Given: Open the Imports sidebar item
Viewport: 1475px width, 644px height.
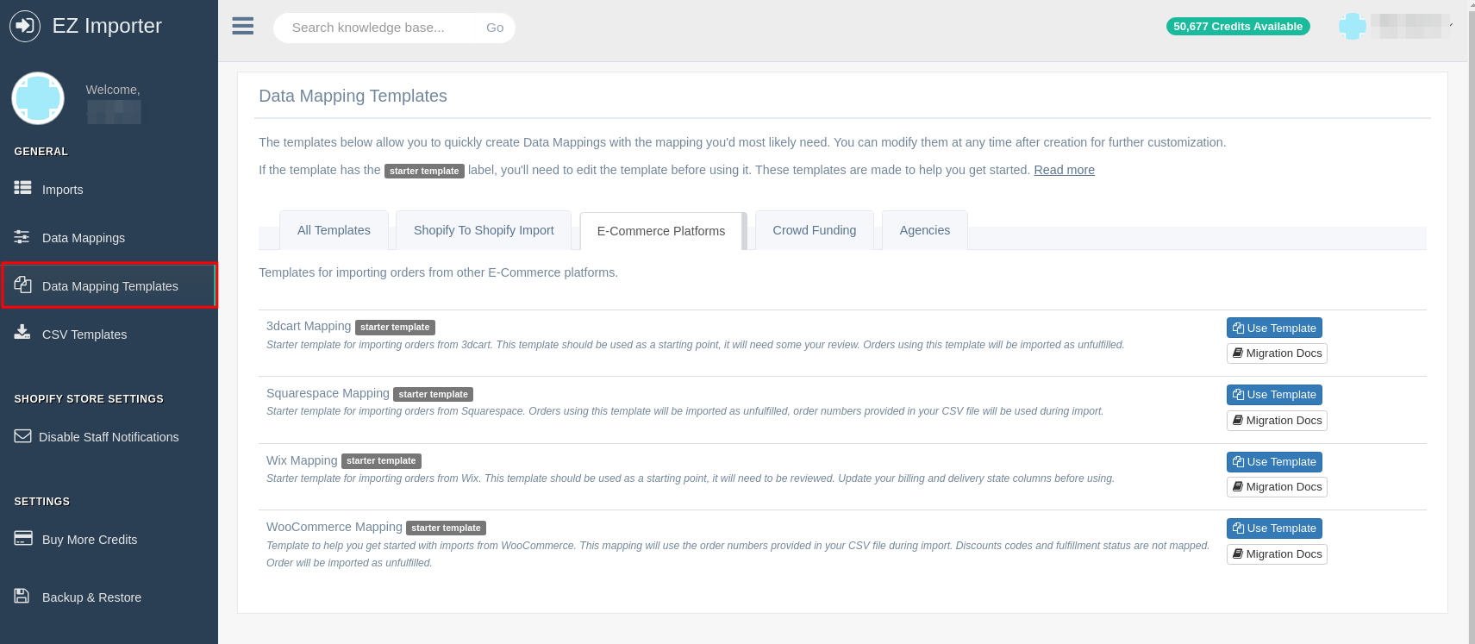Looking at the screenshot, I should coord(109,190).
